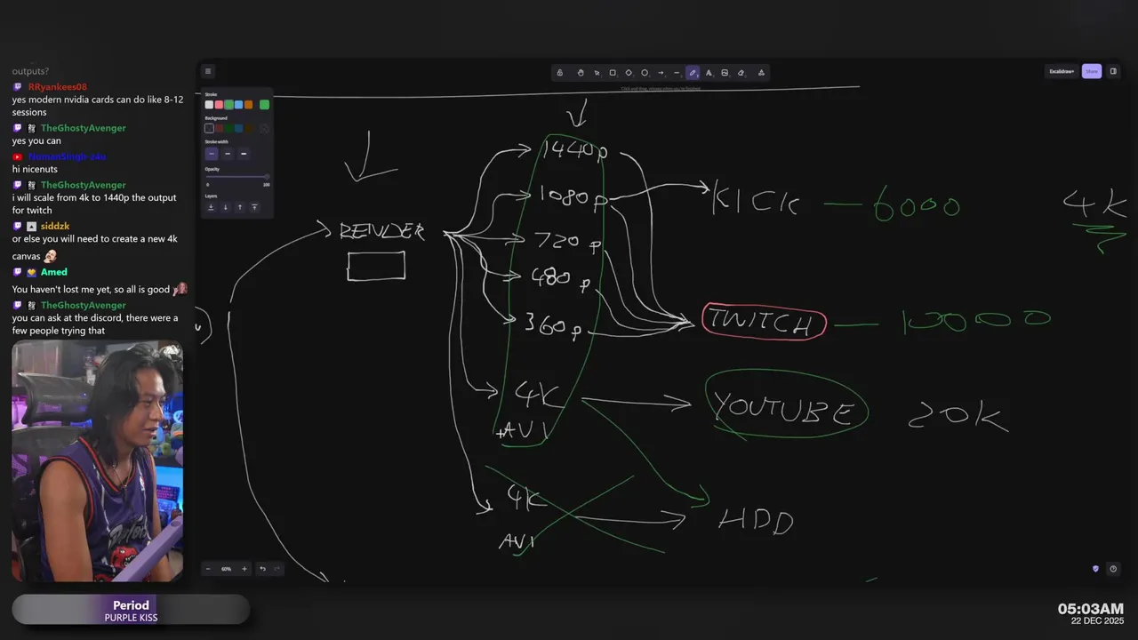
Task: Click username RRyankees08 in chat
Action: 58,87
